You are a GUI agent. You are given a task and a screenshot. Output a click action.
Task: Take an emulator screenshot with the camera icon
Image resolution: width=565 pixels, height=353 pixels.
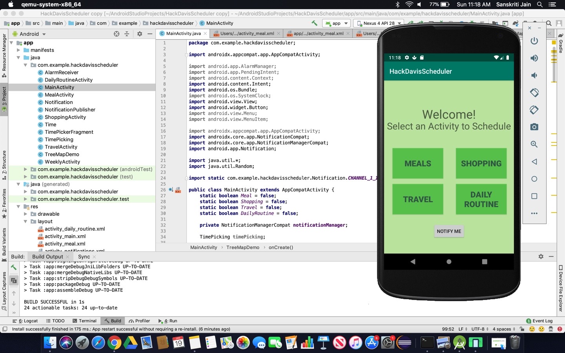534,127
